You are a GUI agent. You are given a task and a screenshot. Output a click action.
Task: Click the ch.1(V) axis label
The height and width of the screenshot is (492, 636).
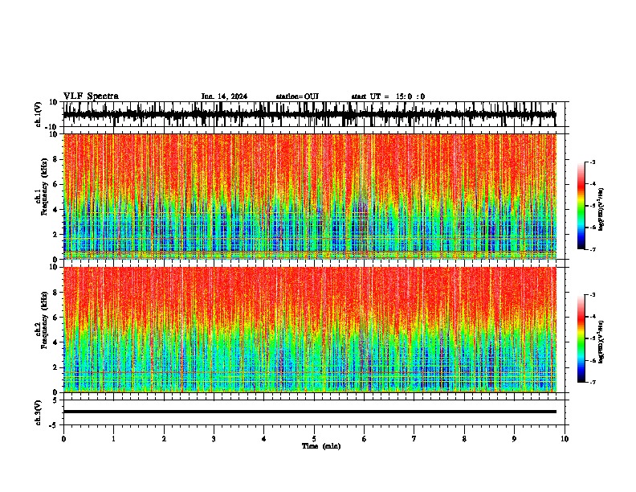[x=39, y=114]
